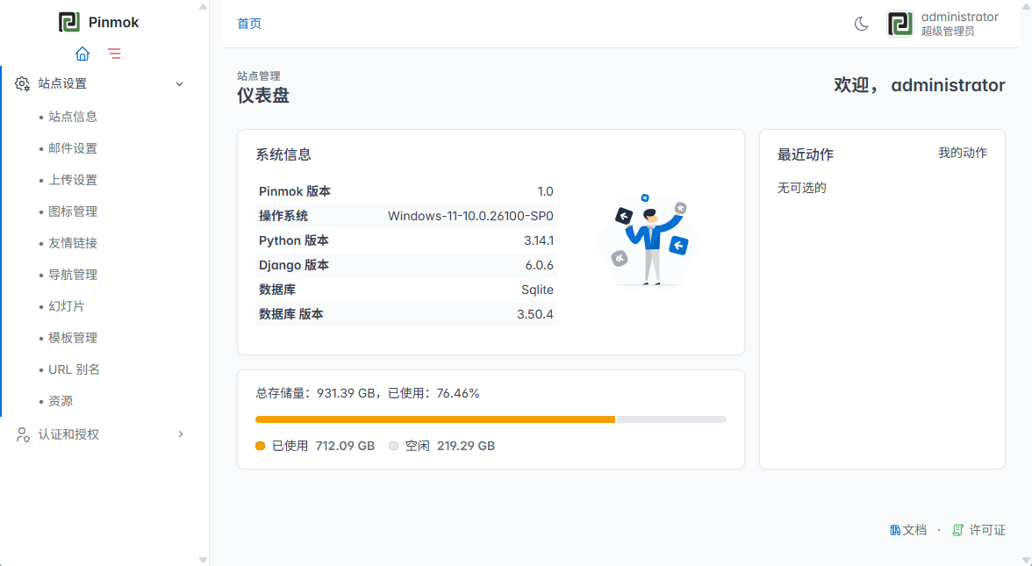Viewport: 1032px width, 566px height.
Task: Open the home icon in sidebar
Action: 82,54
